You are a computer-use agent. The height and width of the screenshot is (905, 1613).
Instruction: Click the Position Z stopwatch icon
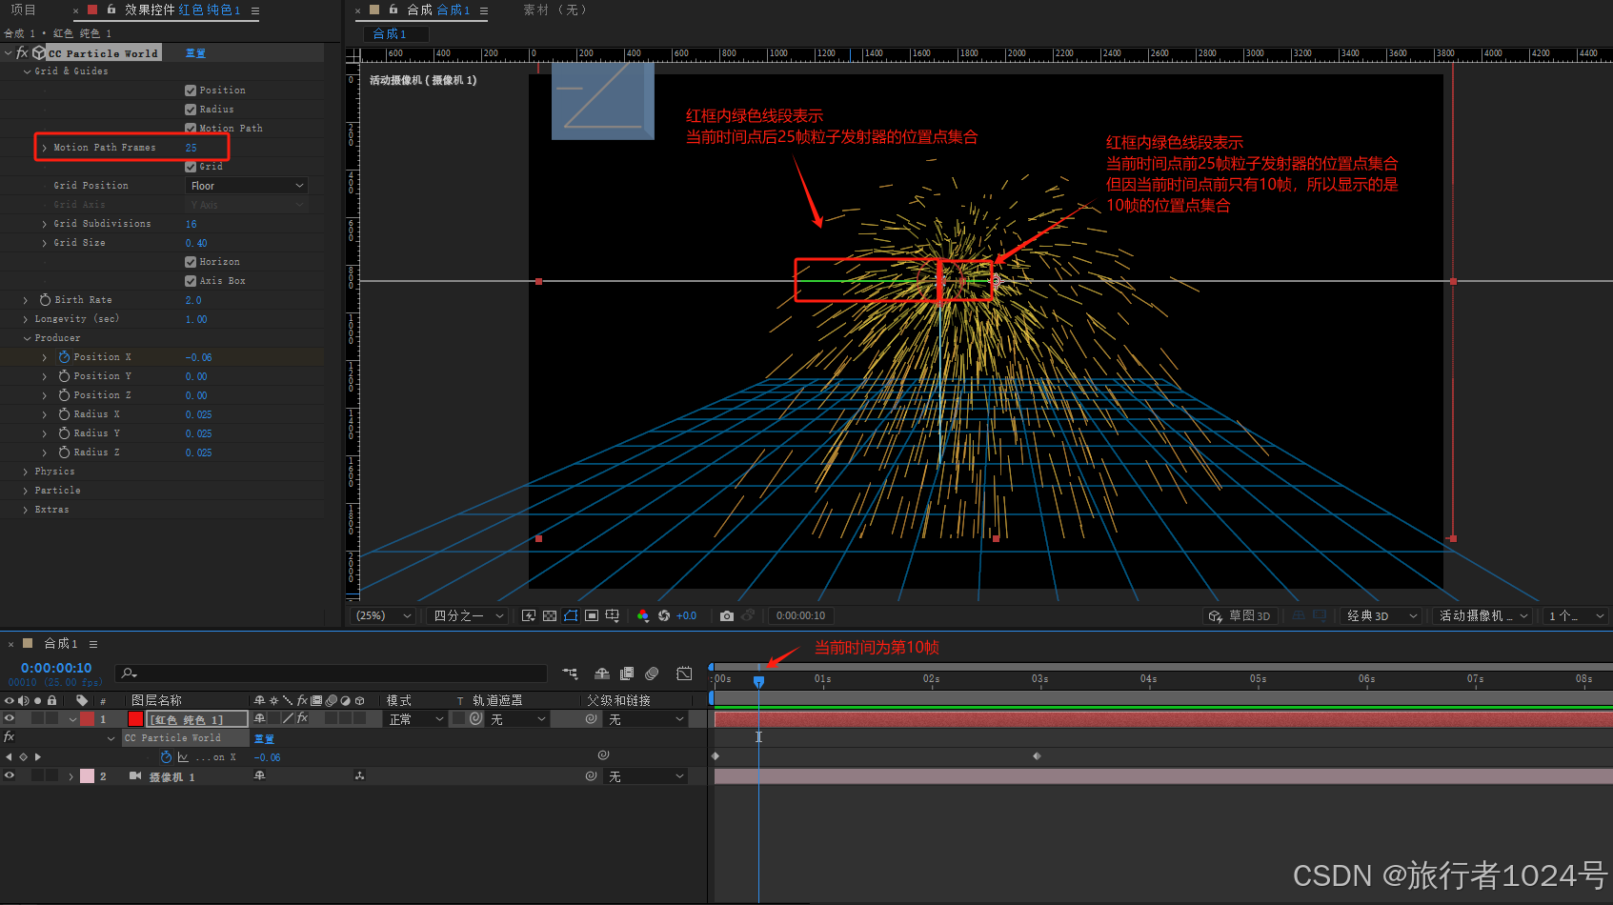pyautogui.click(x=64, y=395)
